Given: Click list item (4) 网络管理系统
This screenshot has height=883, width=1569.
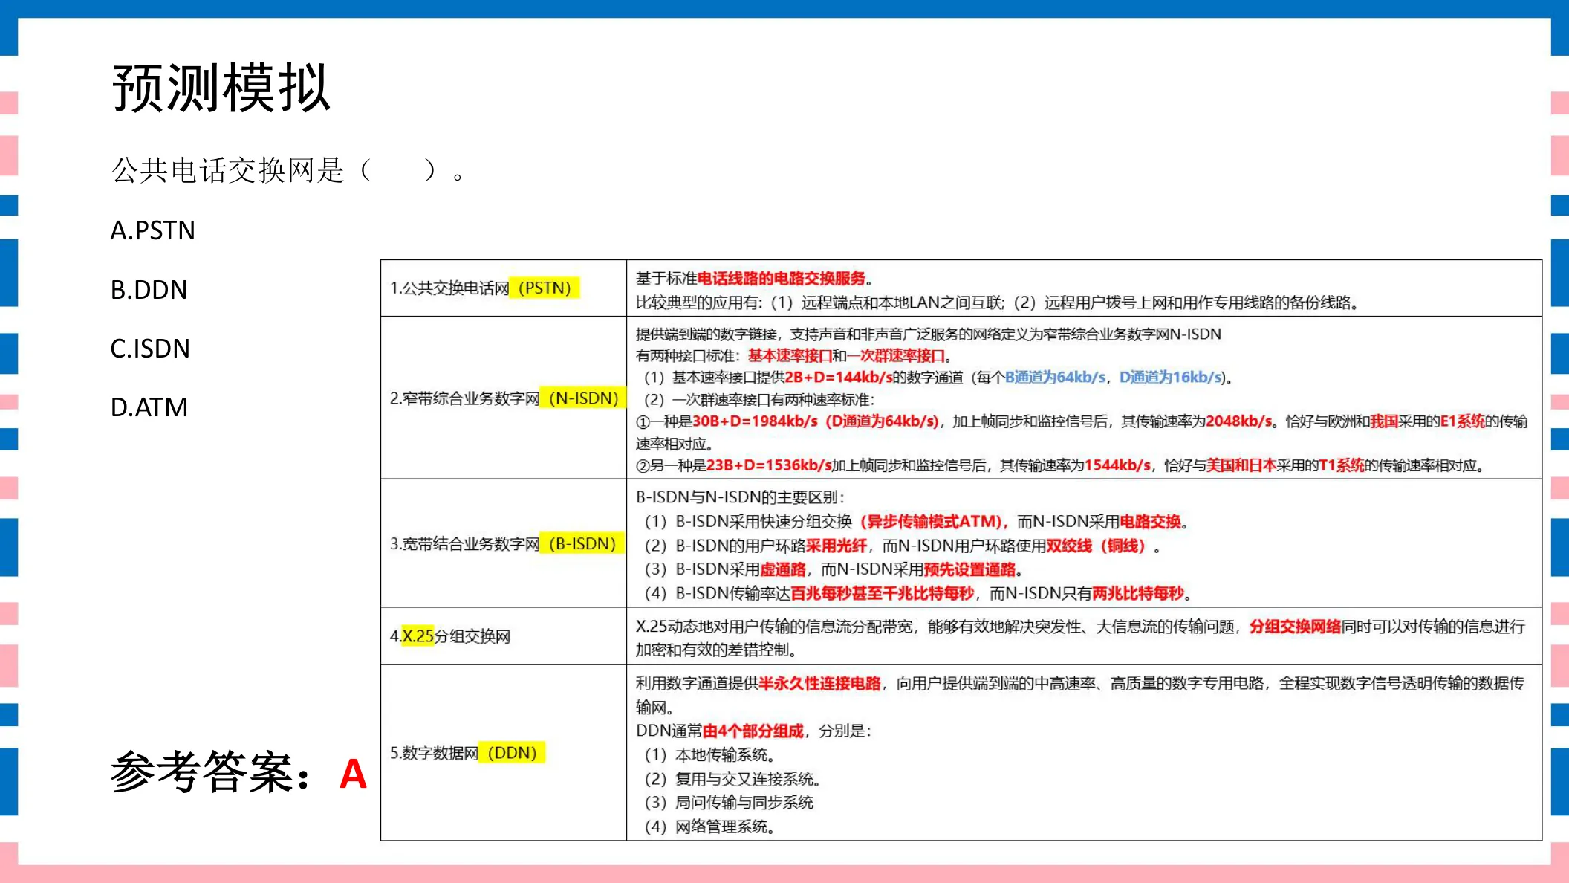Looking at the screenshot, I should tap(709, 827).
